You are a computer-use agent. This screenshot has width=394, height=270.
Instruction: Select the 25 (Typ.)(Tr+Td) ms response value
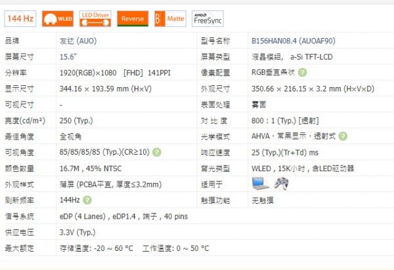[x=284, y=152]
